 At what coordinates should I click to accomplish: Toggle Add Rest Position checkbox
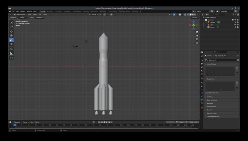point(206,93)
